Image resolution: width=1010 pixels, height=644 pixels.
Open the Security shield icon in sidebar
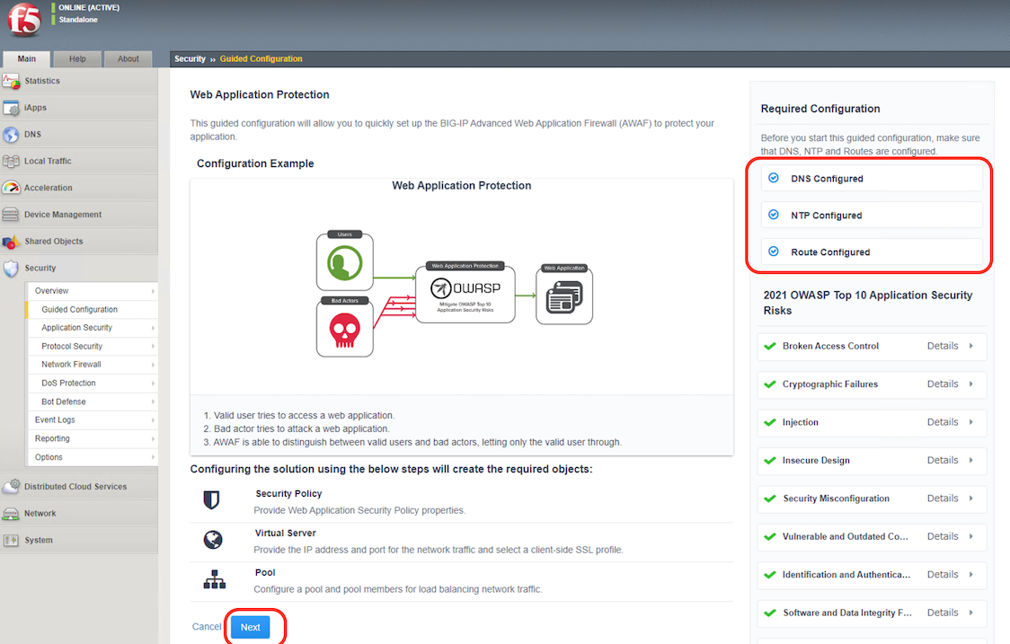(11, 268)
